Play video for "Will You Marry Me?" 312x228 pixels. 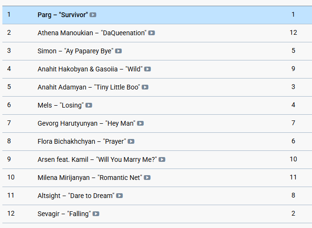(x=162, y=159)
